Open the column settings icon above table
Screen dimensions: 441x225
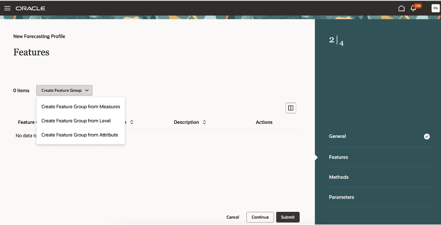291,108
